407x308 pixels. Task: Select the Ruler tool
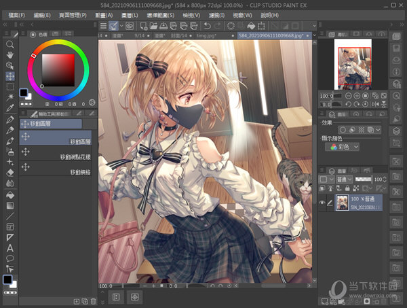pos(10,237)
